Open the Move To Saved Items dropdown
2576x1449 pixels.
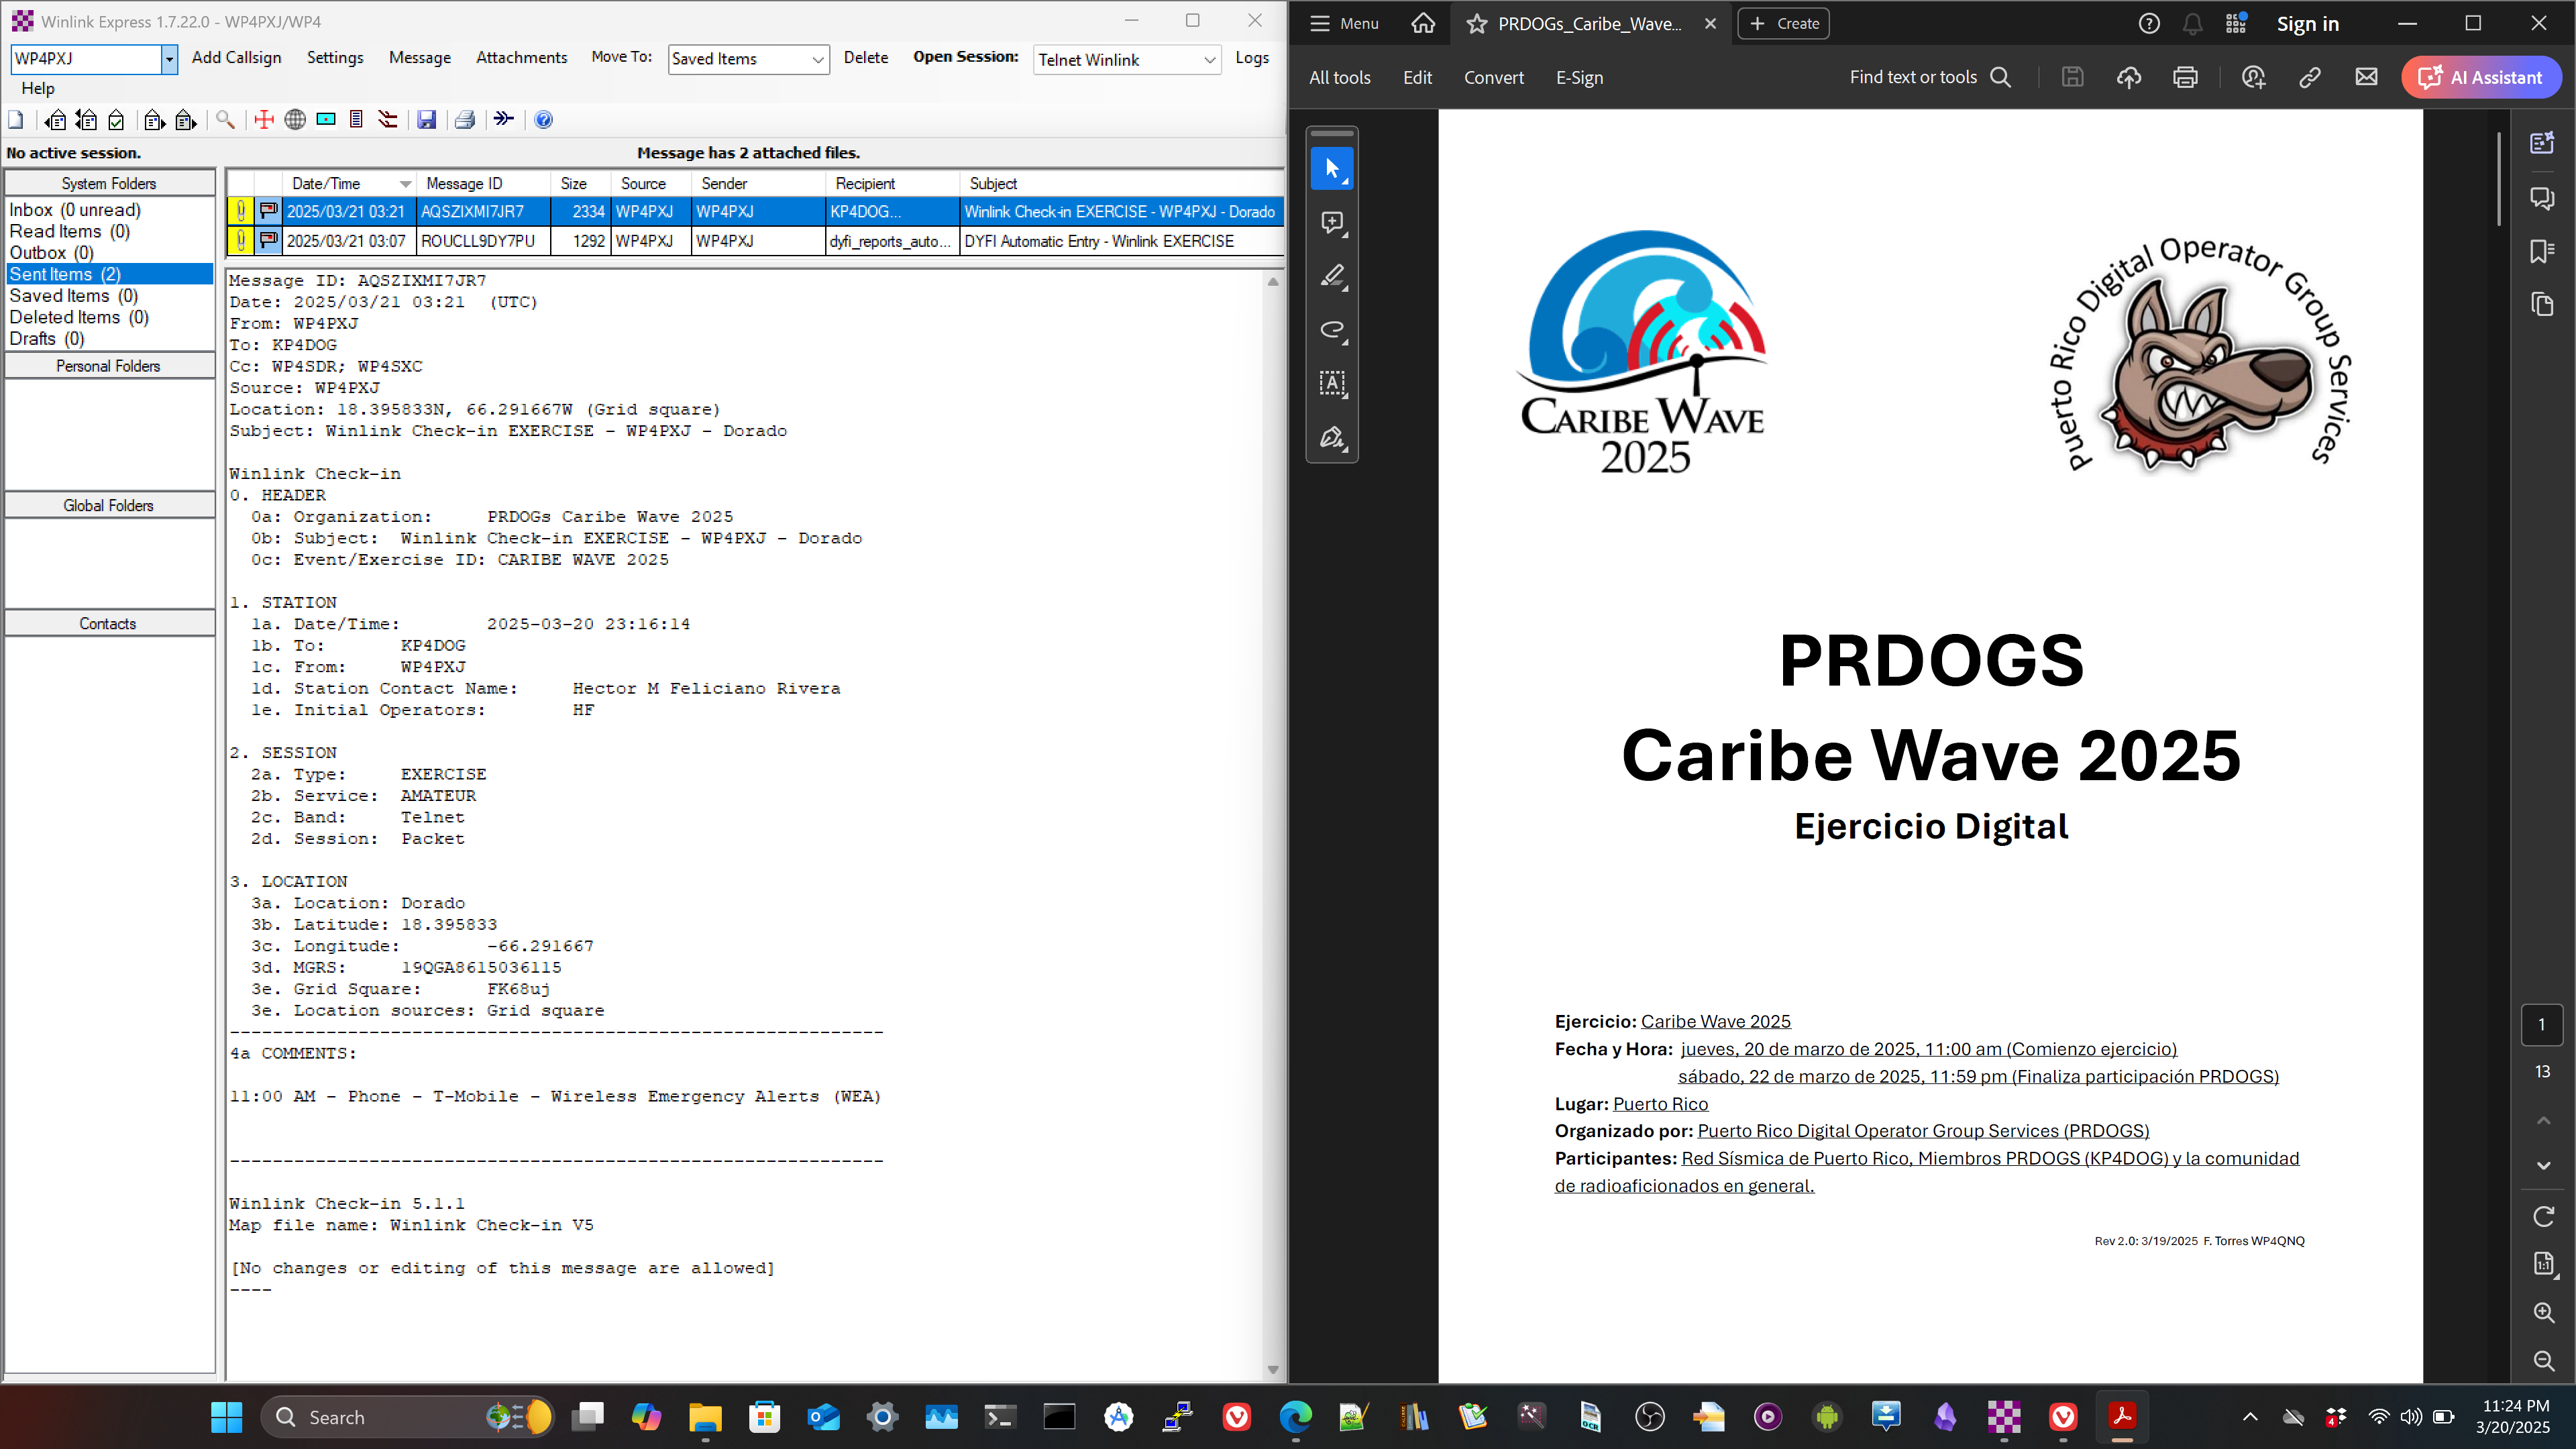[749, 59]
